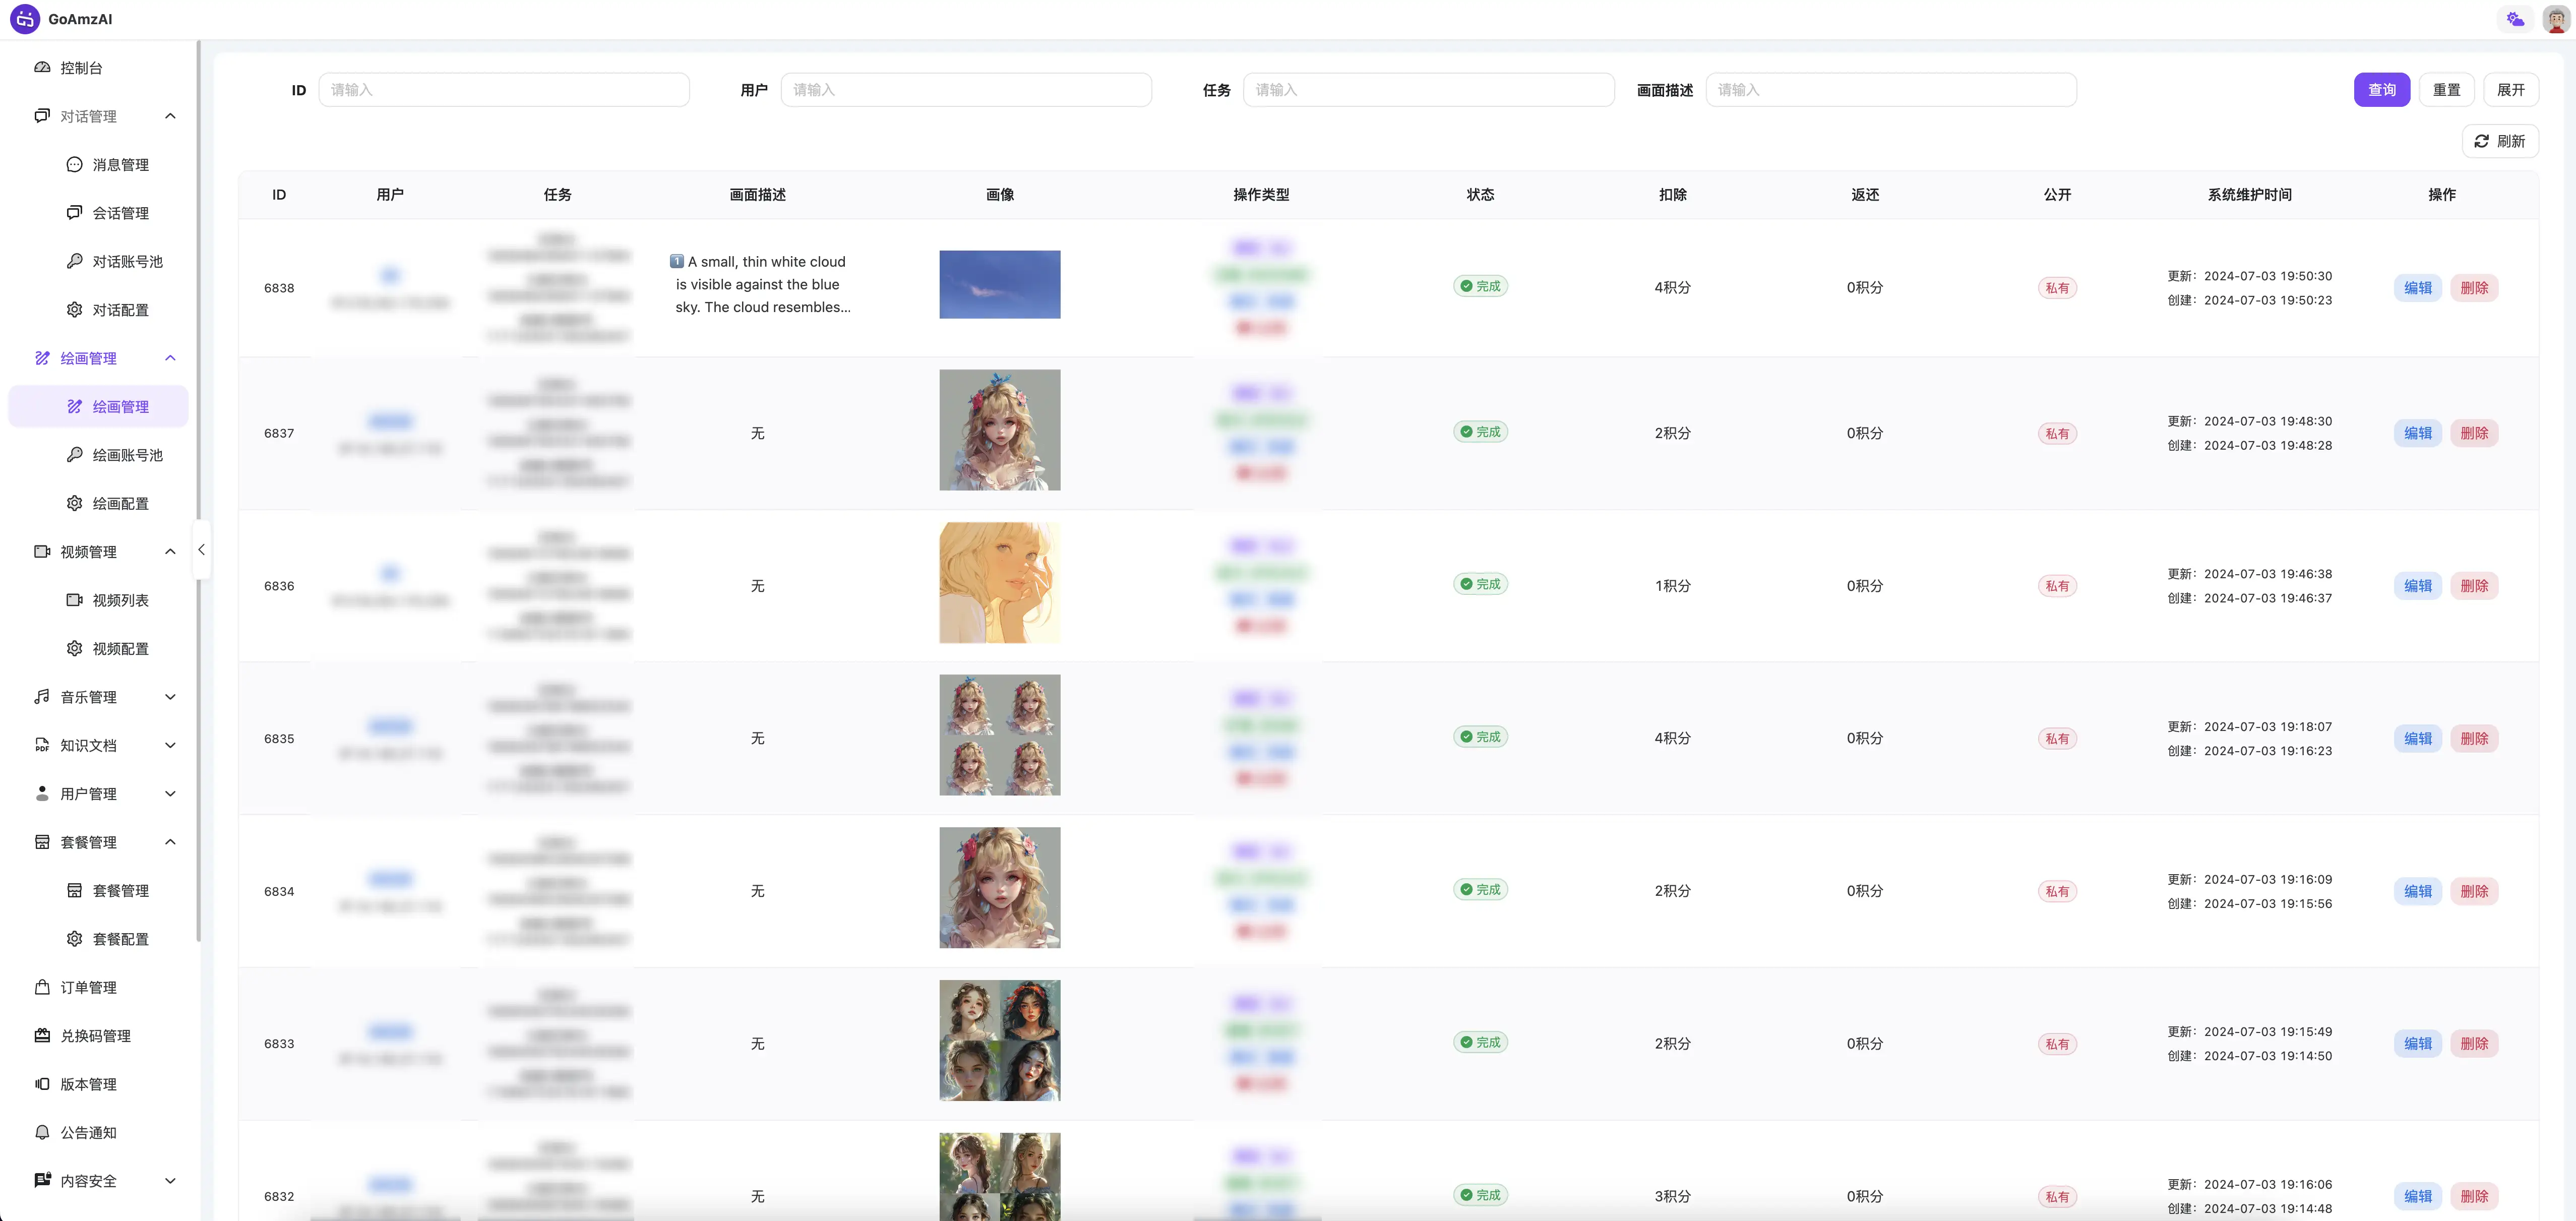Screen dimensions: 2576x1221
Task: Click ID cell 6835
Action: pyautogui.click(x=279, y=739)
